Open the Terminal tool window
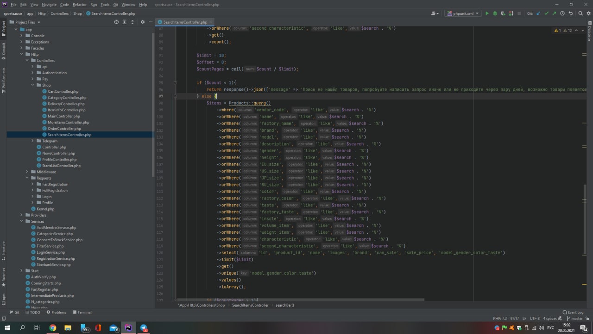 [82, 312]
